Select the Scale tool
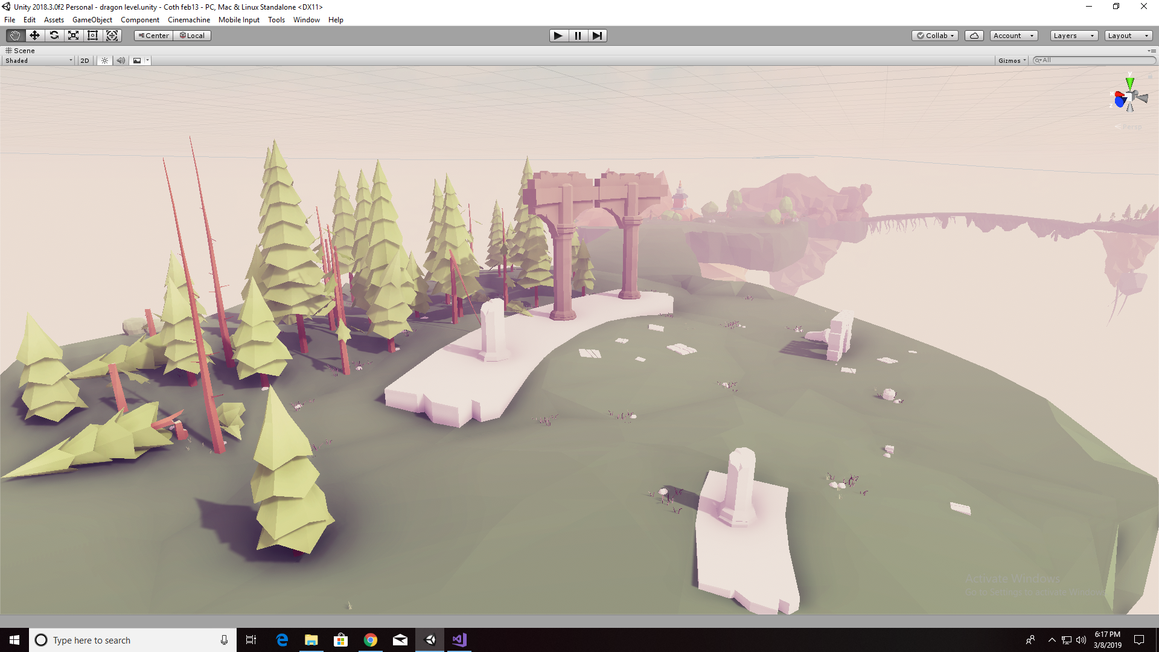1159x652 pixels. coord(74,36)
